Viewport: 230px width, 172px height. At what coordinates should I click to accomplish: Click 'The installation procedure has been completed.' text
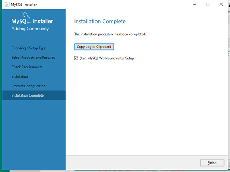tap(110, 34)
